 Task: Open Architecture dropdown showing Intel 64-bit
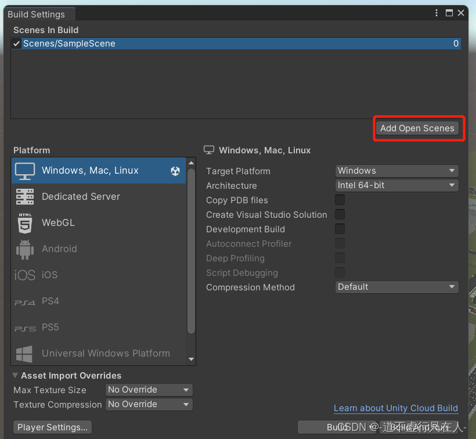coord(397,185)
